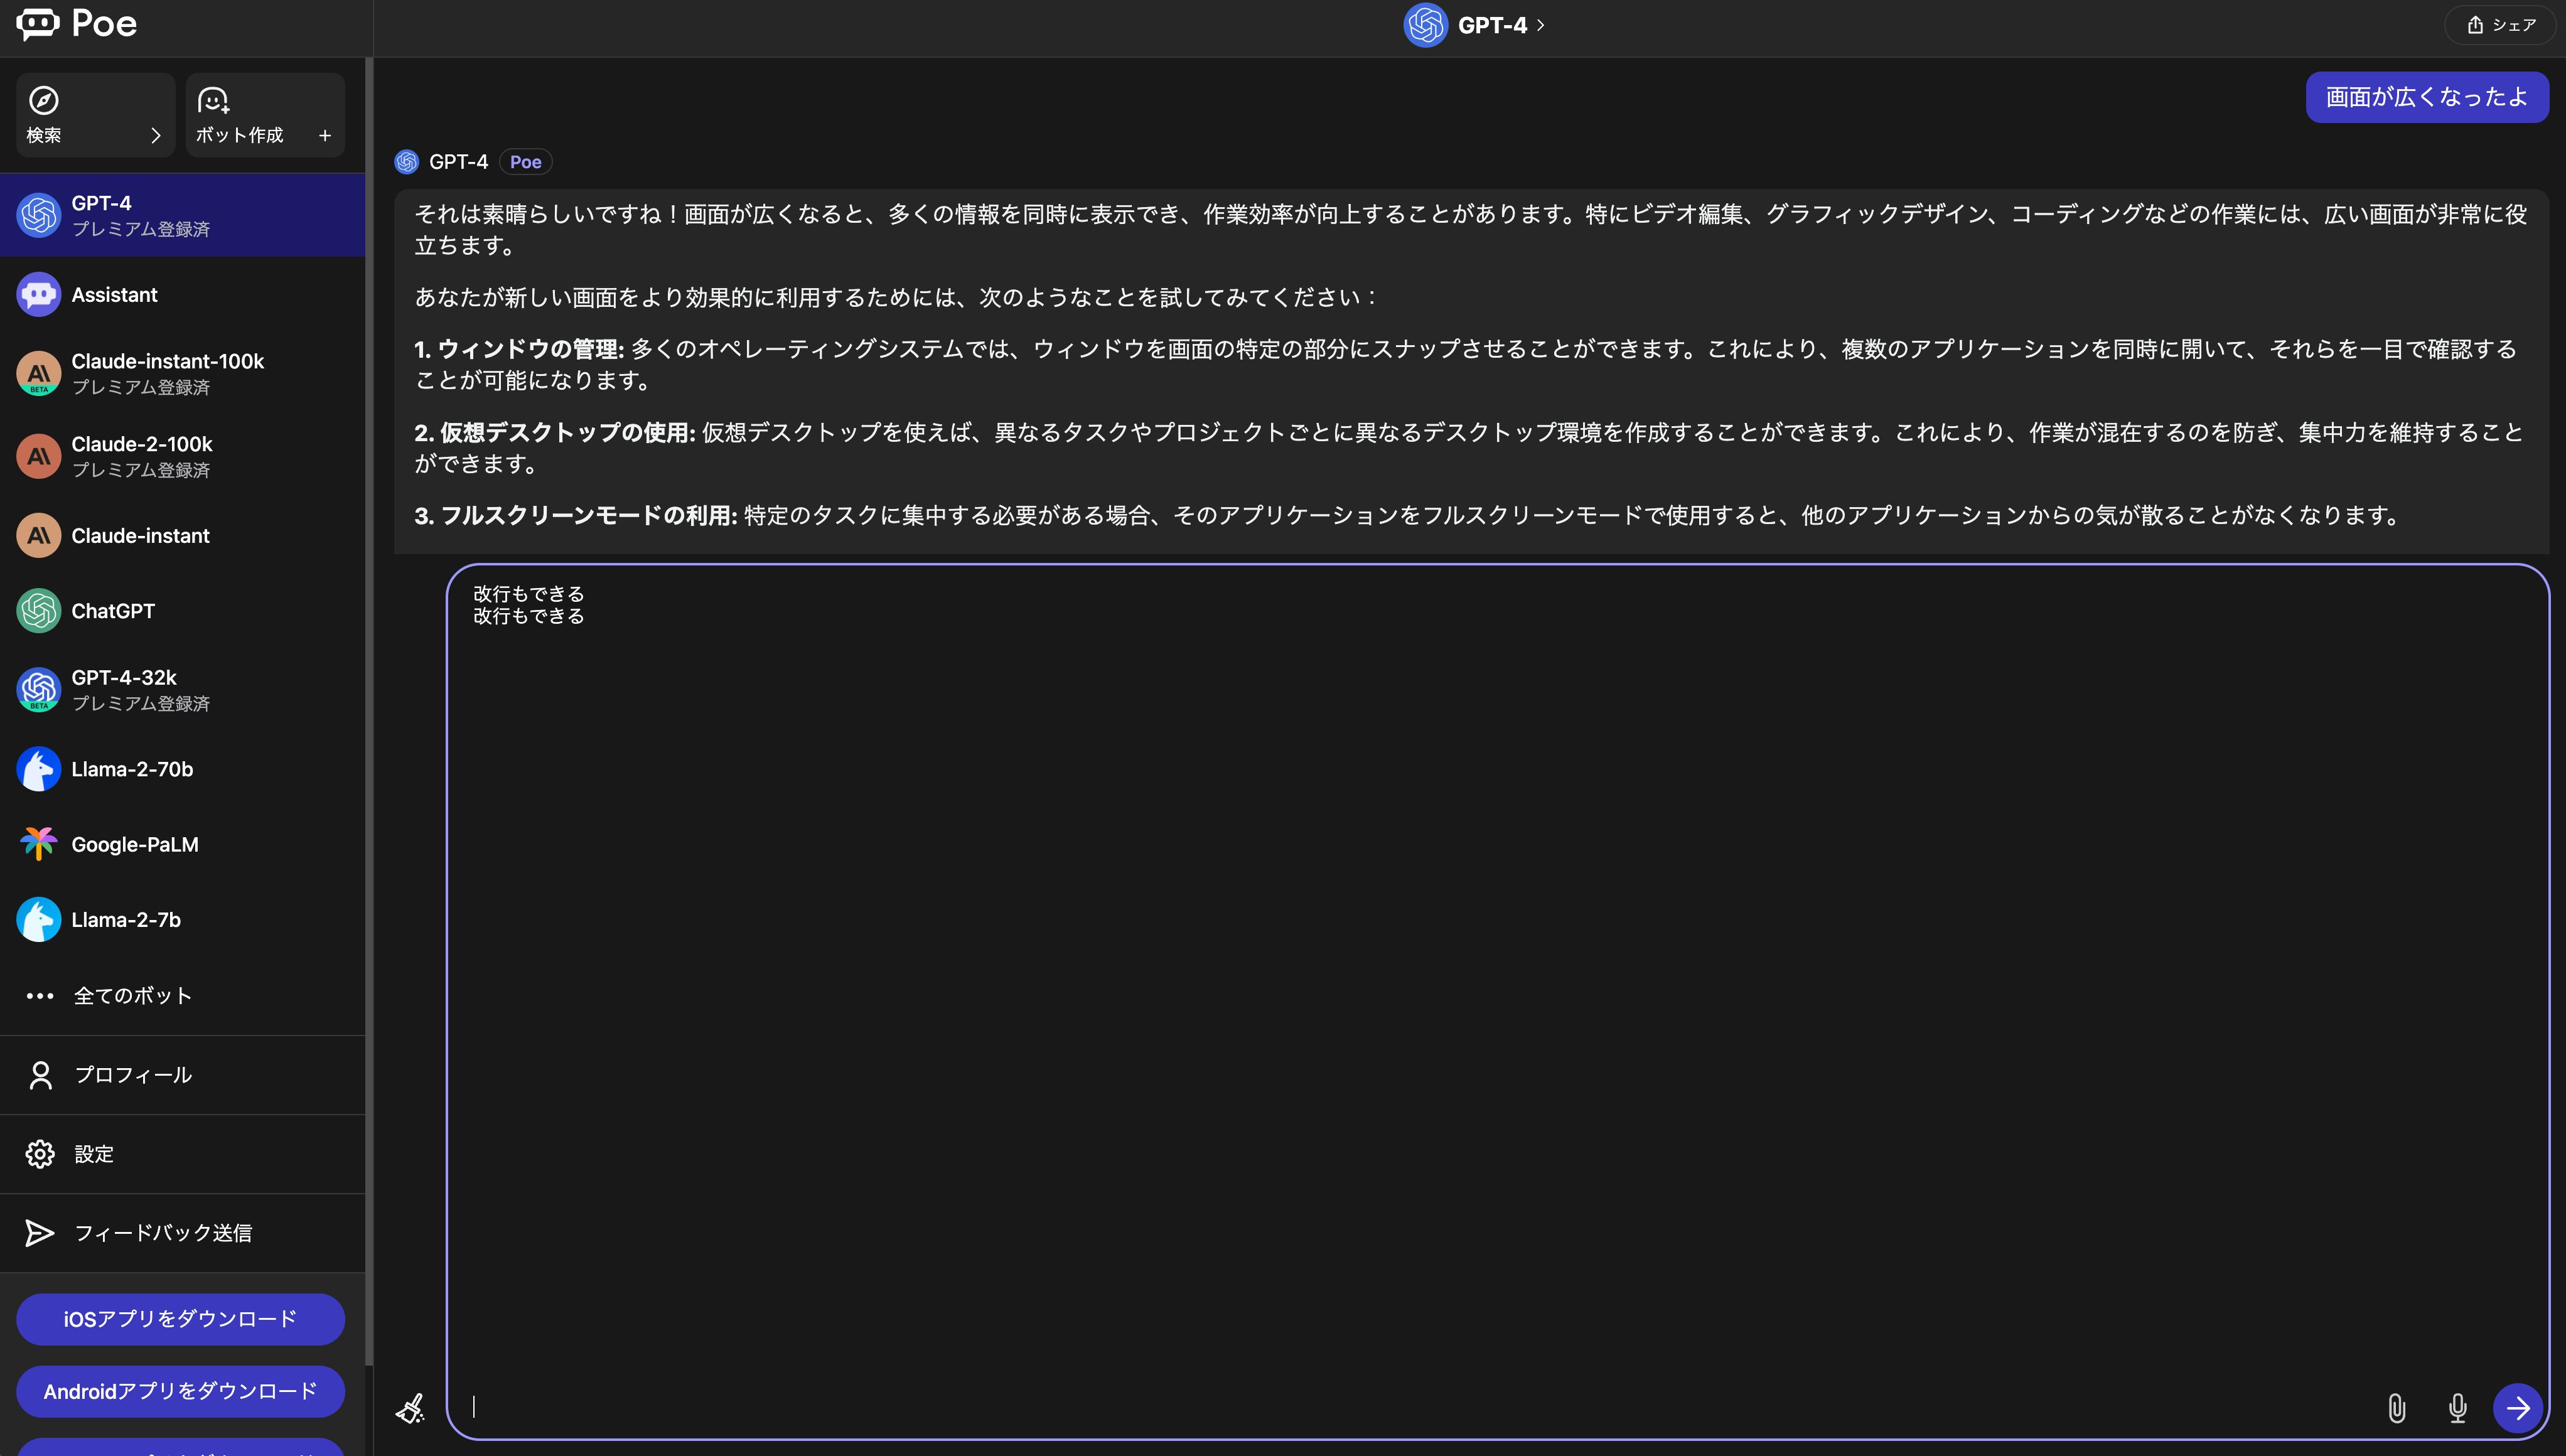Click the Google-PaLM palm tree icon
2566x1456 pixels.
click(x=39, y=844)
